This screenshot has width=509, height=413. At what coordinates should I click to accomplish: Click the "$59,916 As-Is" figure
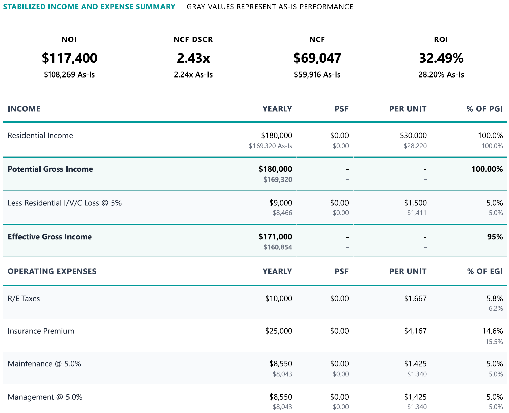point(317,74)
